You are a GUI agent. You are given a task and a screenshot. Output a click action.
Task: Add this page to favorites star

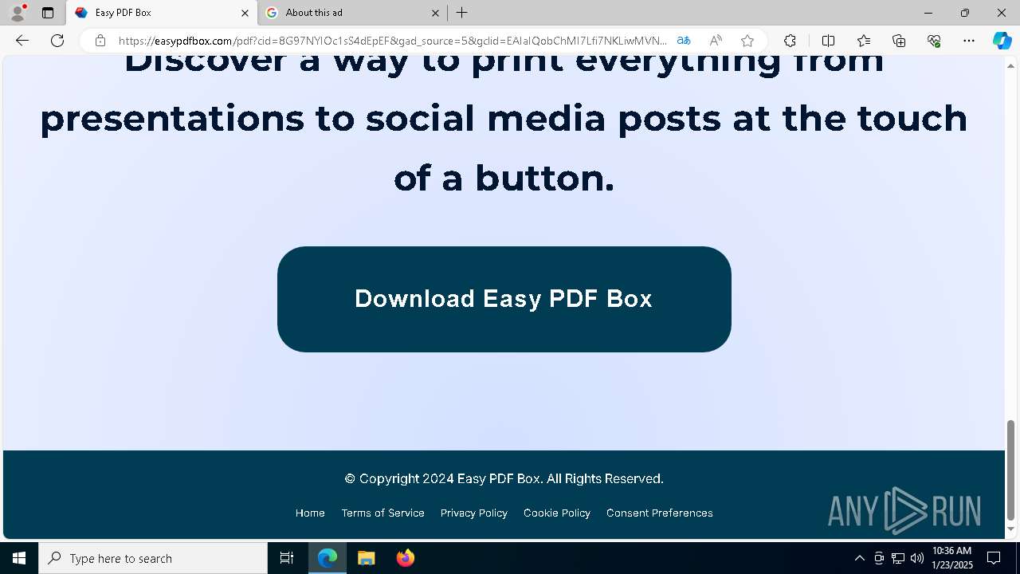[x=747, y=41]
